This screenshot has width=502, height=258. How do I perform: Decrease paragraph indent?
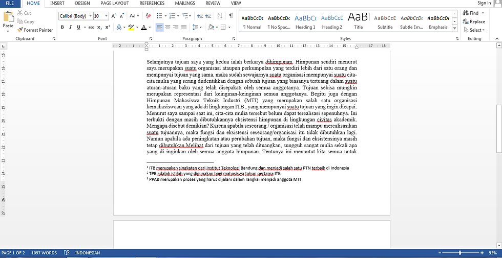(x=200, y=16)
